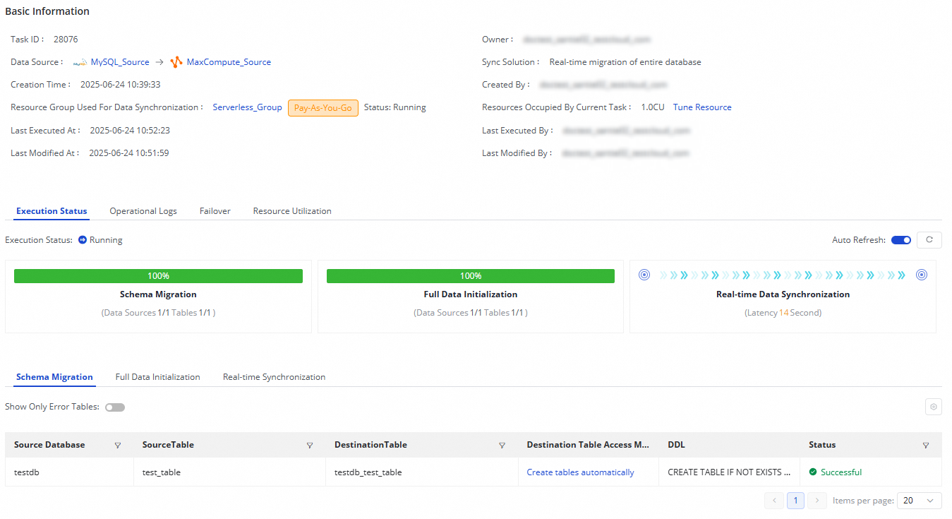Image resolution: width=952 pixels, height=519 pixels.
Task: Filter by DestinationTable column icon
Action: pos(502,446)
